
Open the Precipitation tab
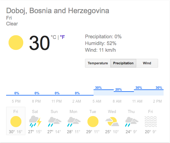click(x=123, y=63)
